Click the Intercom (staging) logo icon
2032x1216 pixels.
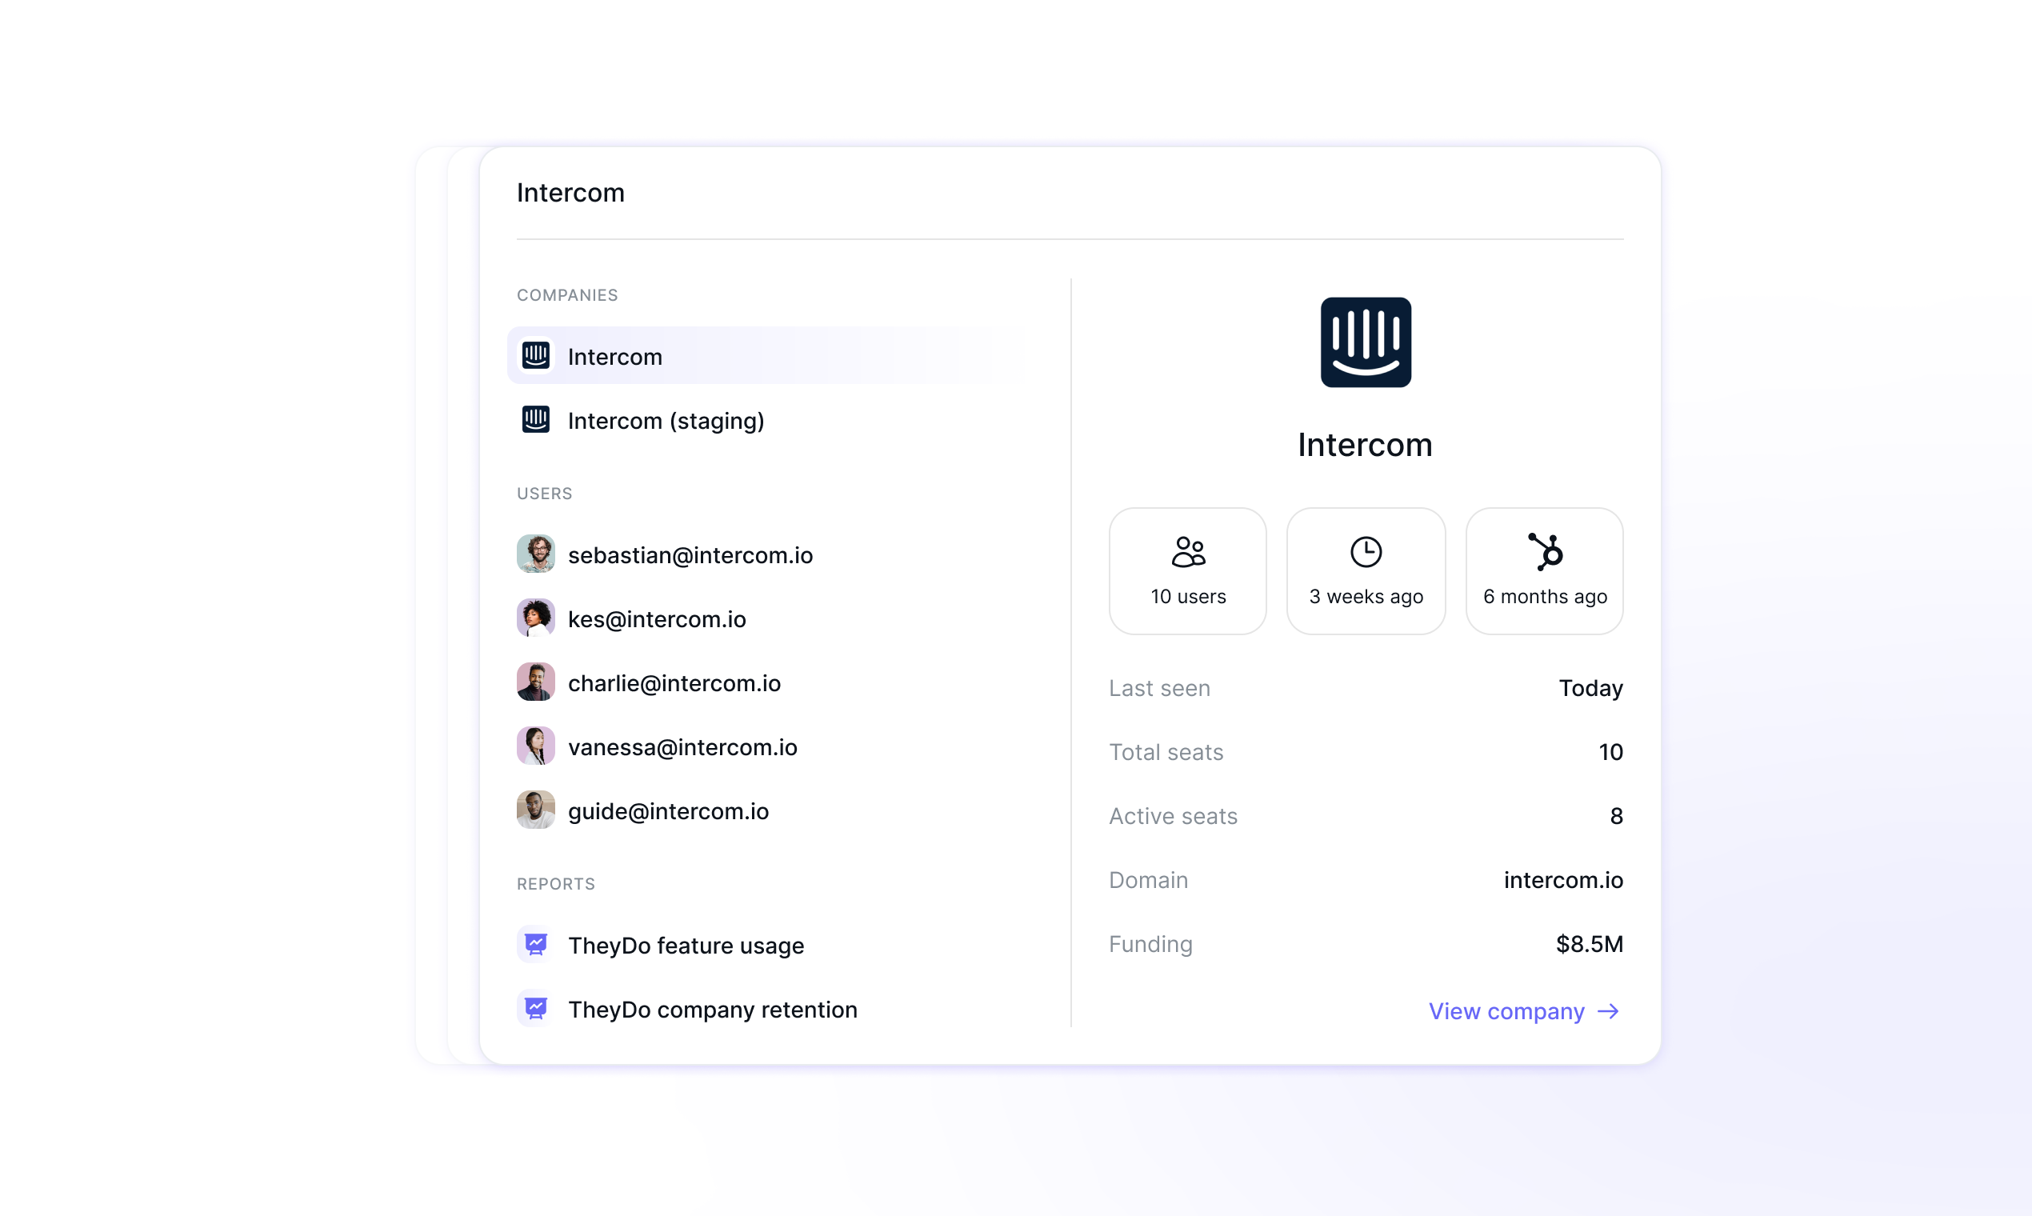(x=536, y=419)
